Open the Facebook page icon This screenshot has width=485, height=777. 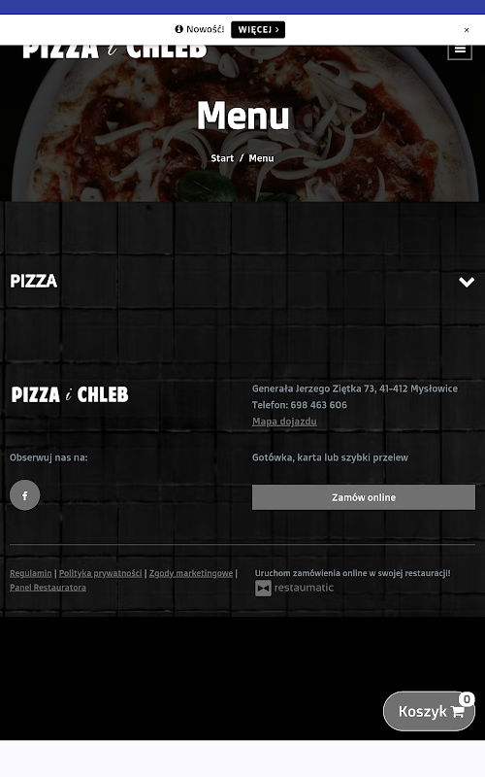click(25, 495)
